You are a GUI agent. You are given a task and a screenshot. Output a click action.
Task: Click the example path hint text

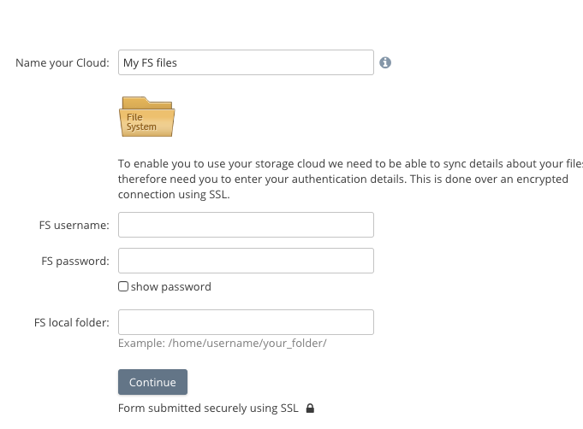pos(222,343)
